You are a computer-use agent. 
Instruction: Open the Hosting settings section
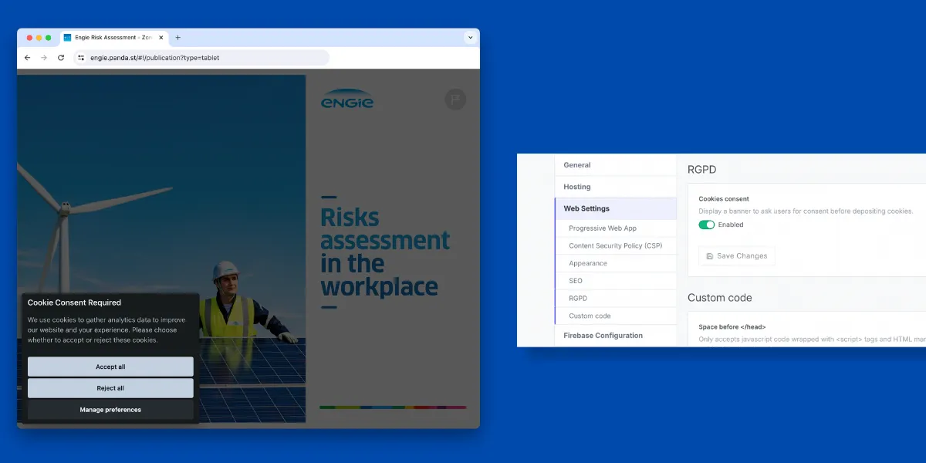coord(577,187)
